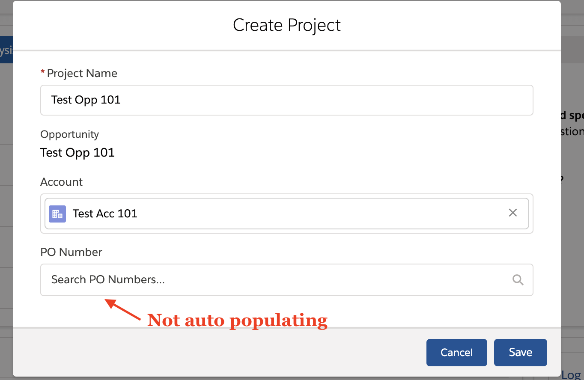Clear the Test Acc 101 account selection
584x380 pixels.
tap(512, 213)
